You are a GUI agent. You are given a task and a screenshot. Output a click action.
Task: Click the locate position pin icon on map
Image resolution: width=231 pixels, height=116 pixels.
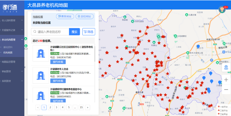(x=226, y=67)
